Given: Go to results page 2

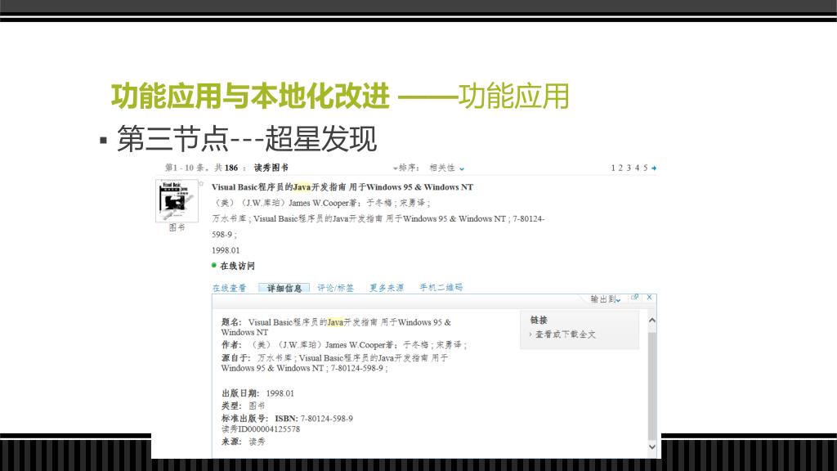Looking at the screenshot, I should [620, 168].
